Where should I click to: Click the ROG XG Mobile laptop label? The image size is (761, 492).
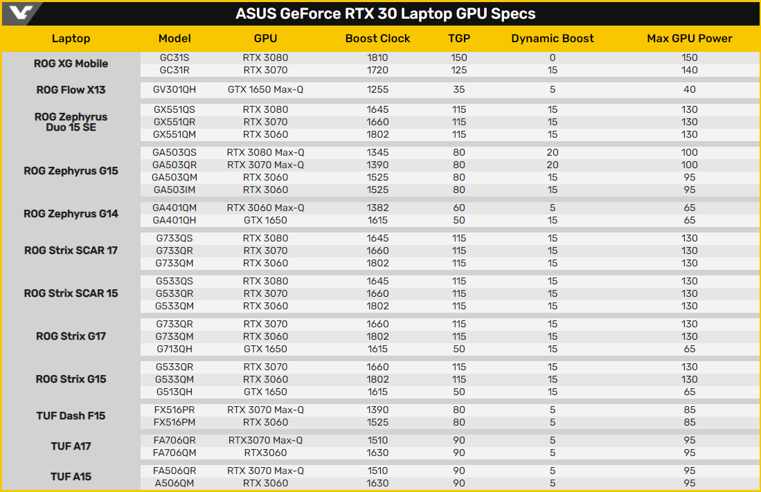pos(71,64)
